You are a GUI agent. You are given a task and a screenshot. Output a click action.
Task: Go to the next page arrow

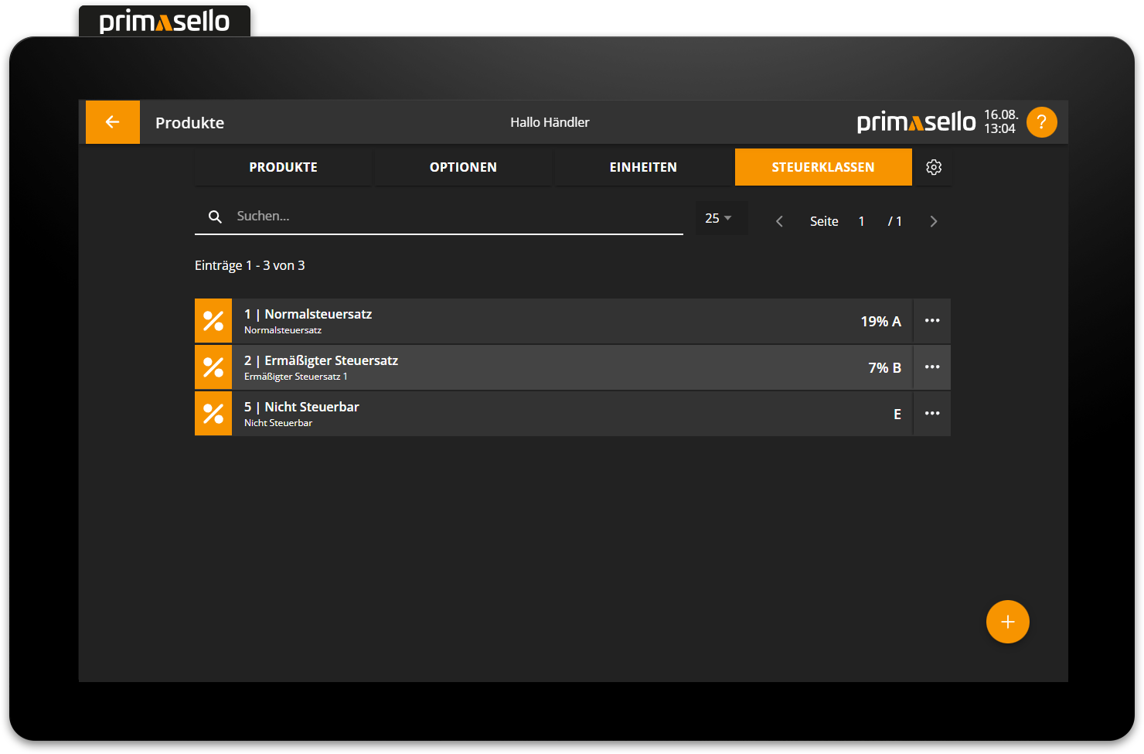pyautogui.click(x=933, y=221)
